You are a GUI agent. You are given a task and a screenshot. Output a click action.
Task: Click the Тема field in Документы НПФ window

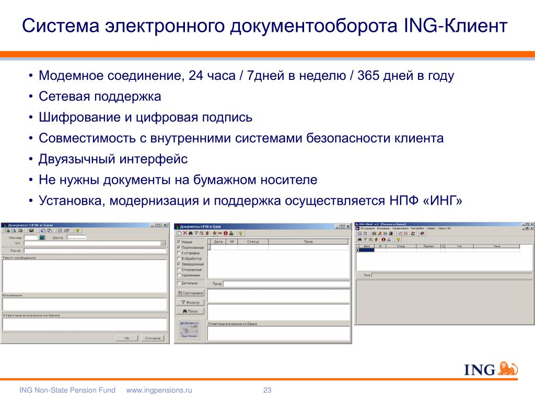click(x=286, y=284)
